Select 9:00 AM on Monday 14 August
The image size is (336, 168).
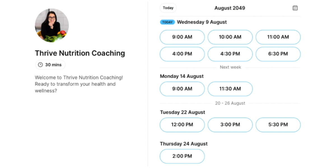pos(182,89)
